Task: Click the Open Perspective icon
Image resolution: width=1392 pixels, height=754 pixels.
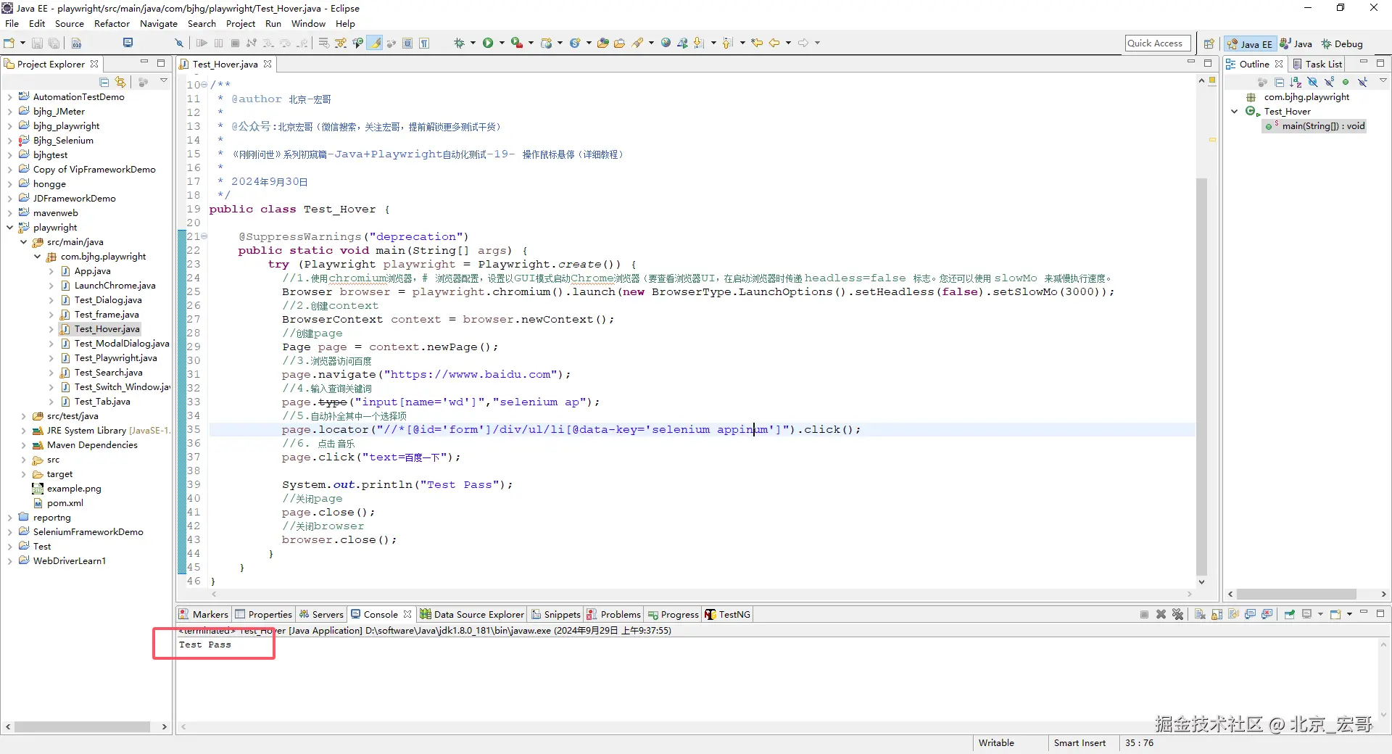Action: coord(1209,43)
